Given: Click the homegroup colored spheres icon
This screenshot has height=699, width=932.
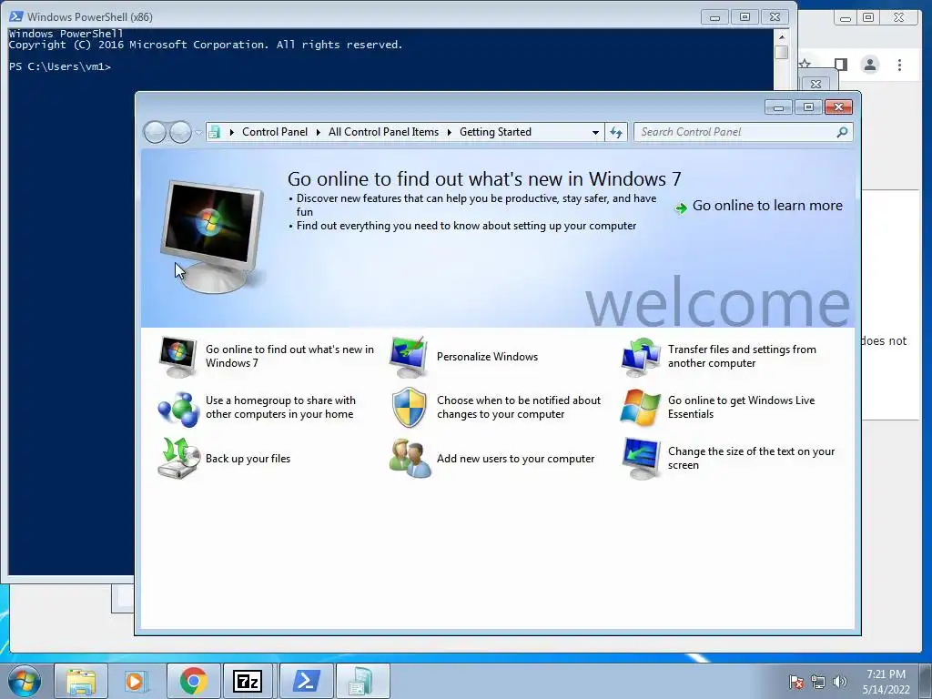Looking at the screenshot, I should tap(177, 409).
